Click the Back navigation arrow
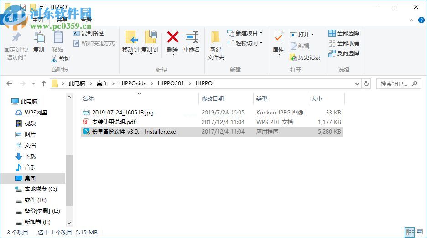The height and width of the screenshot is (238, 427). (9, 83)
